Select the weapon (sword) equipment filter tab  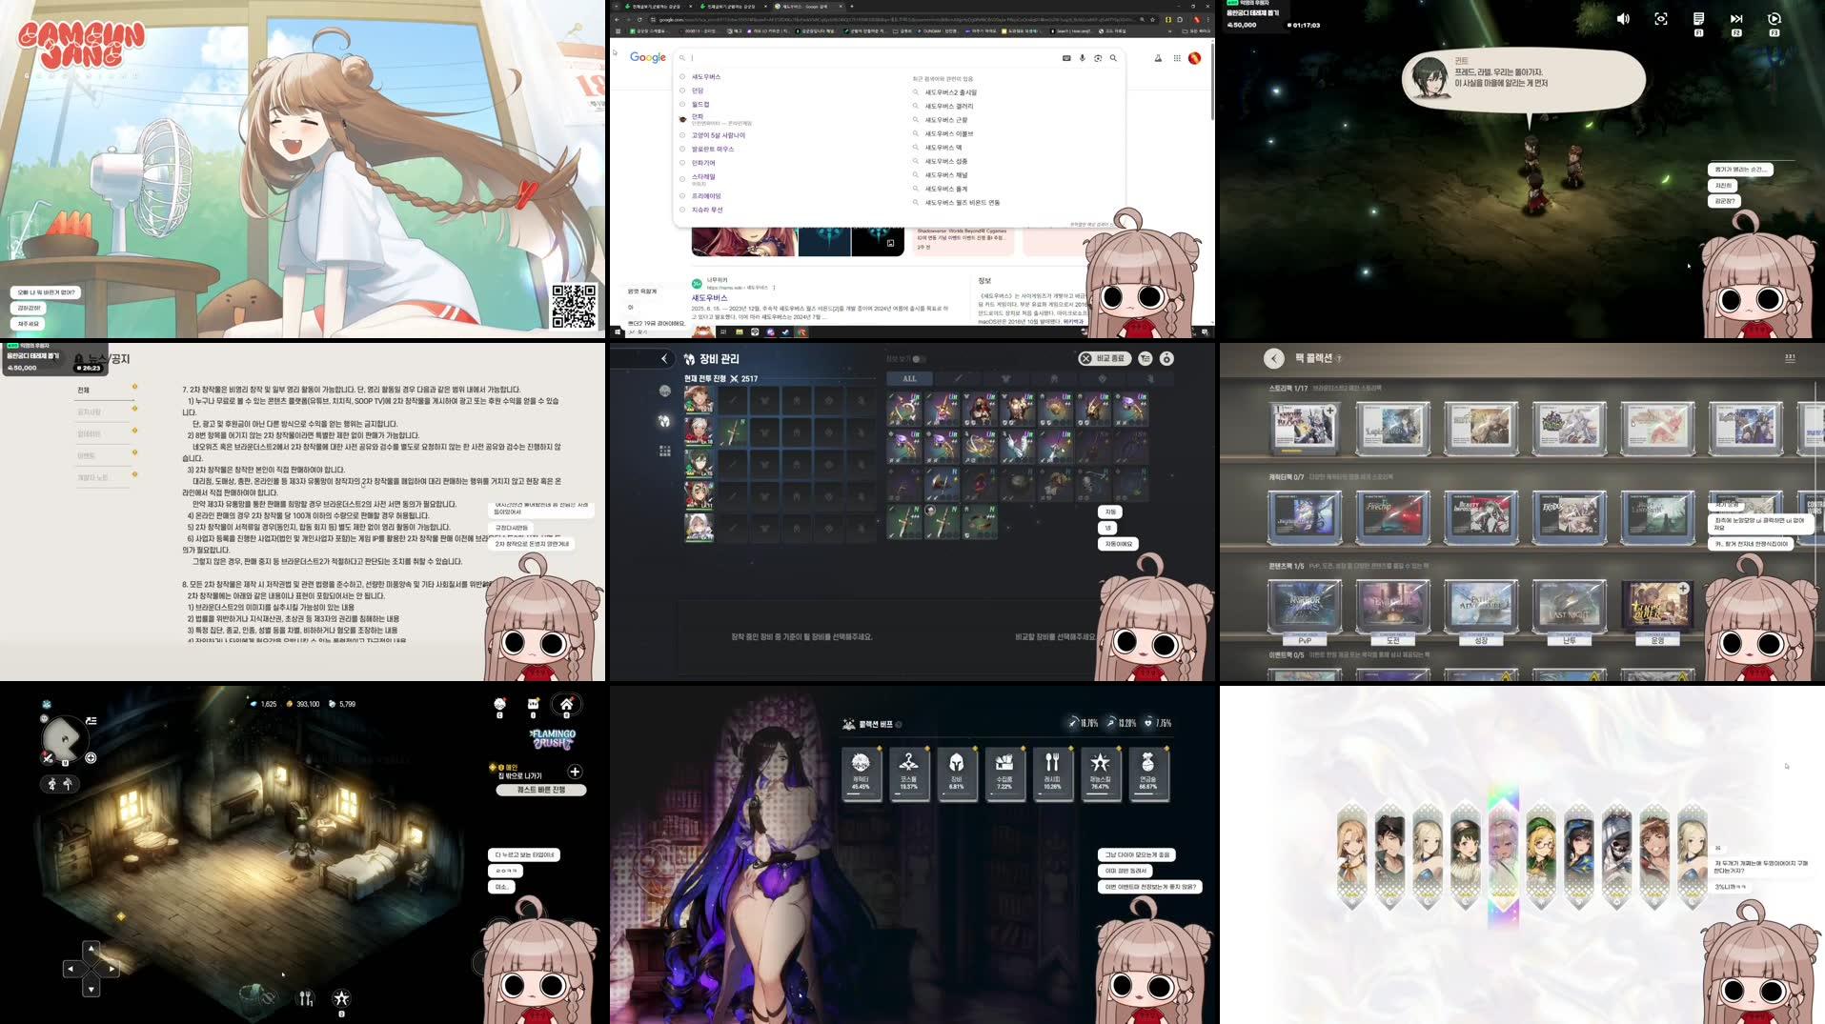coord(958,378)
